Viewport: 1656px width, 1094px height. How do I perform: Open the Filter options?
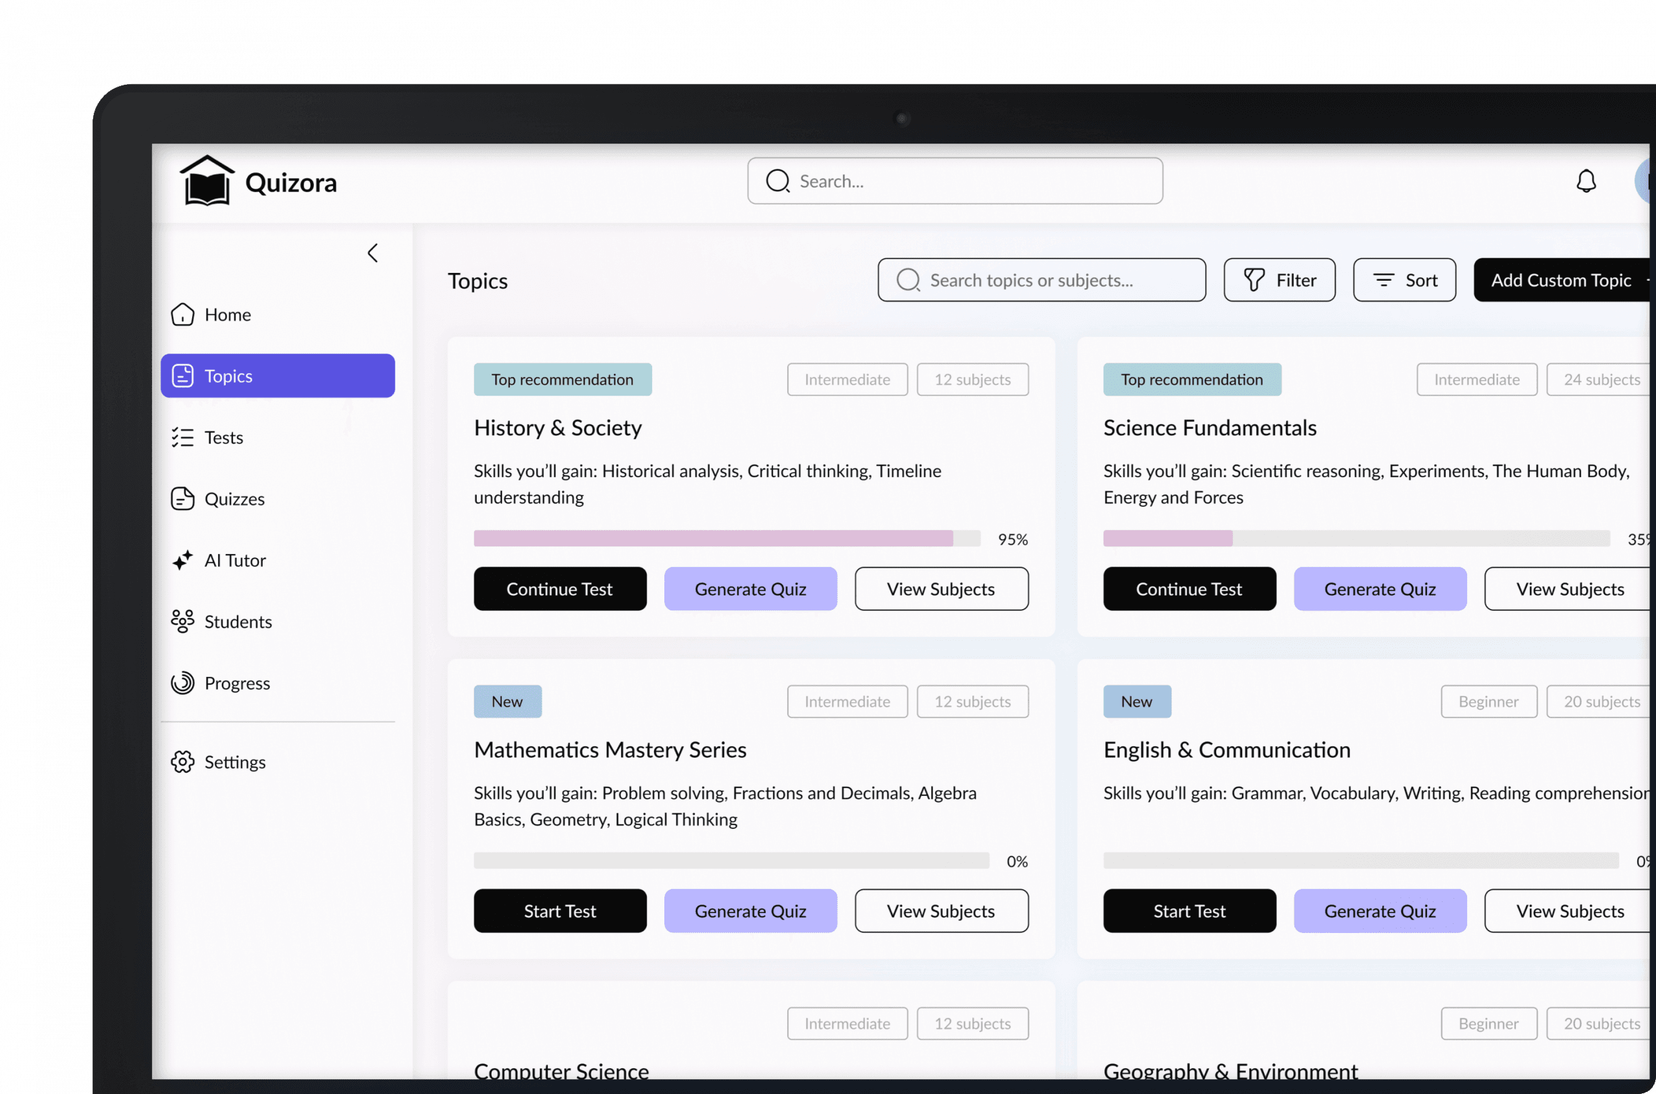(1279, 280)
